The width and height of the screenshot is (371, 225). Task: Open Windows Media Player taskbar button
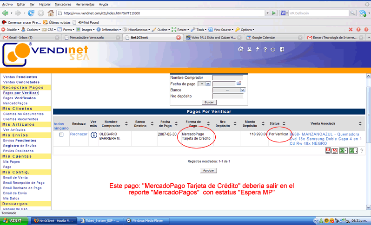147,221
